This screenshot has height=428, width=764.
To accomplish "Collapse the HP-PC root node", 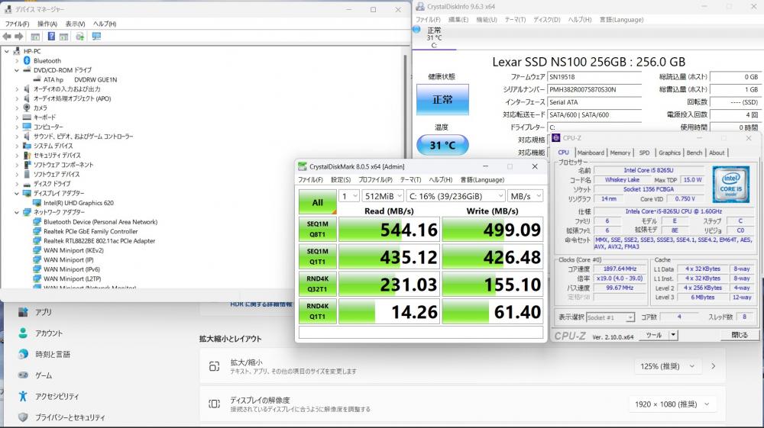I will pos(7,51).
